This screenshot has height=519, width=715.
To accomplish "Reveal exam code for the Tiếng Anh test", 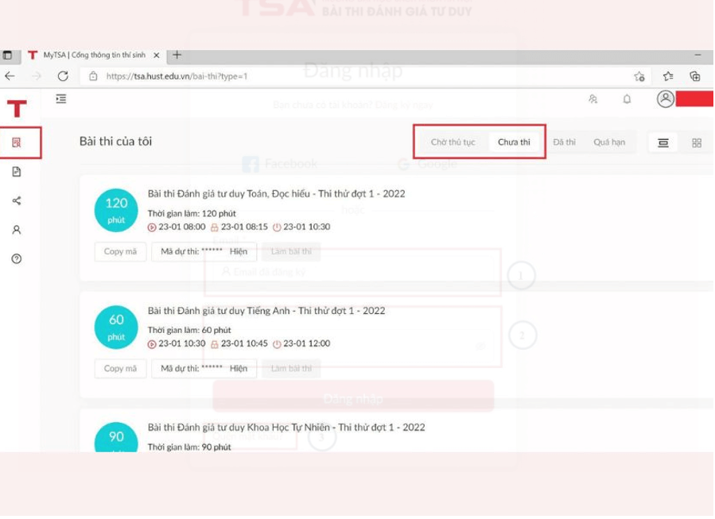I will (x=239, y=369).
